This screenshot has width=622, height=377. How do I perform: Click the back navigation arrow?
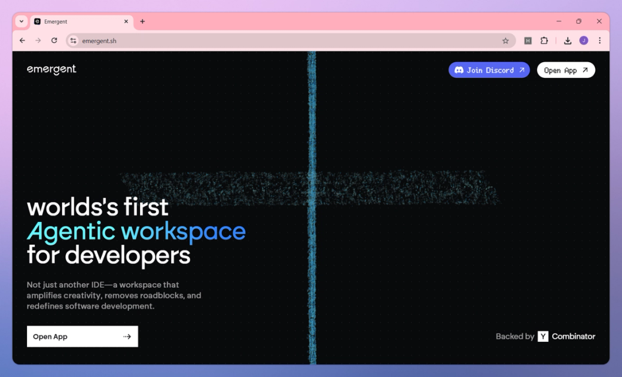coord(22,41)
